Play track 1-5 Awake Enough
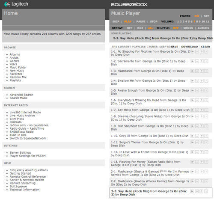 point(193,90)
